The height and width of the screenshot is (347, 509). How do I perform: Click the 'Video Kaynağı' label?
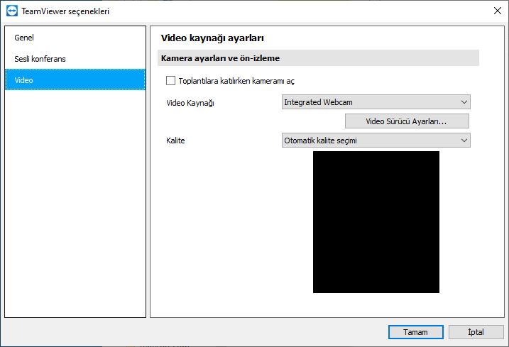click(190, 103)
